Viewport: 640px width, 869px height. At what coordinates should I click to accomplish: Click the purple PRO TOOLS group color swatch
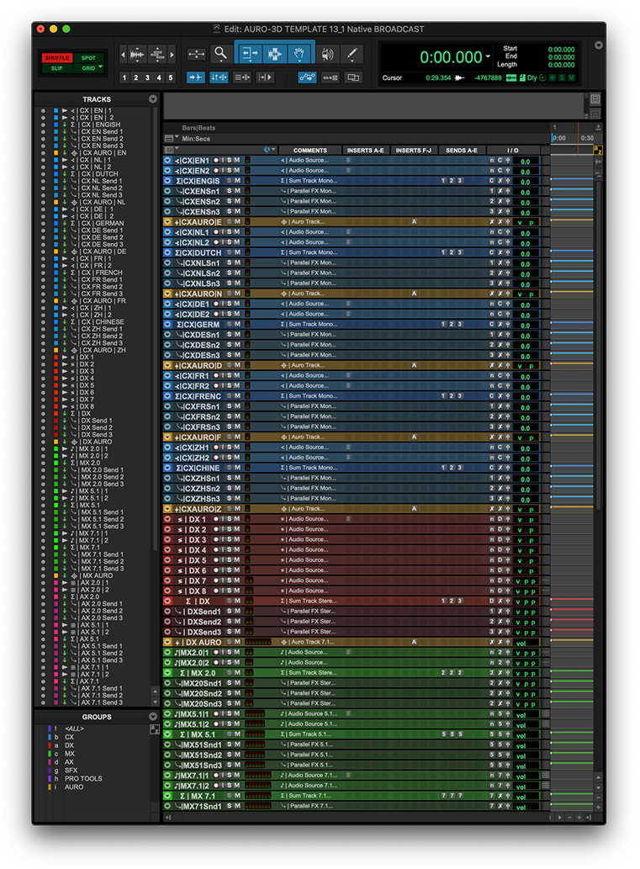[56, 778]
